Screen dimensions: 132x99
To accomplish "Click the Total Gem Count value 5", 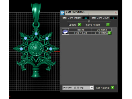I will click(114, 18).
